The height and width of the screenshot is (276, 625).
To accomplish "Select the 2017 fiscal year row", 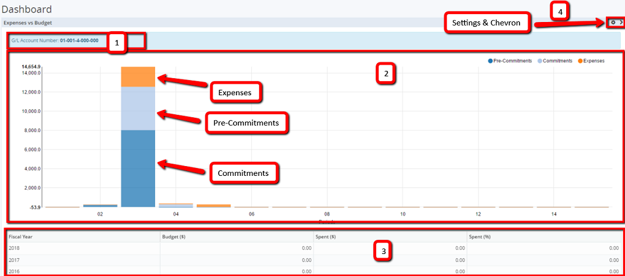I will click(x=16, y=260).
